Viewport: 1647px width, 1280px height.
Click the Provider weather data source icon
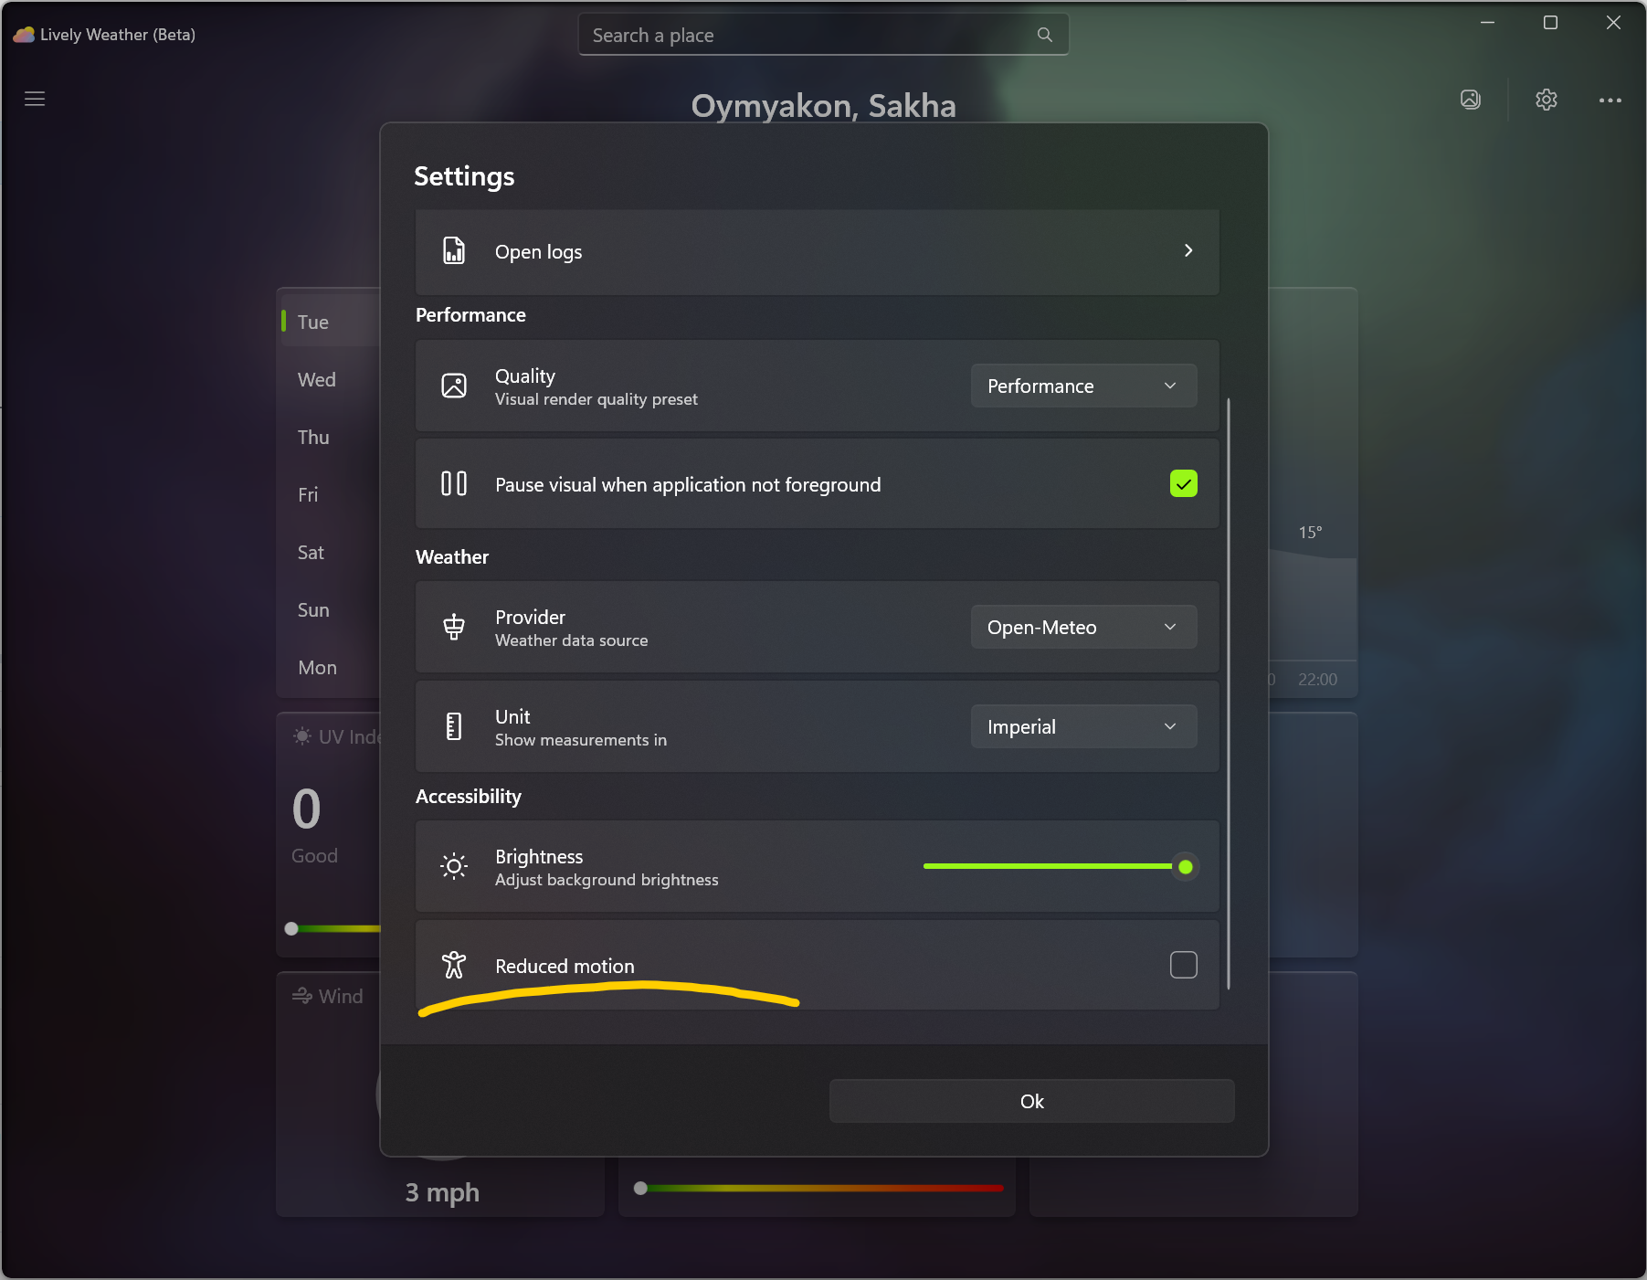pyautogui.click(x=454, y=627)
